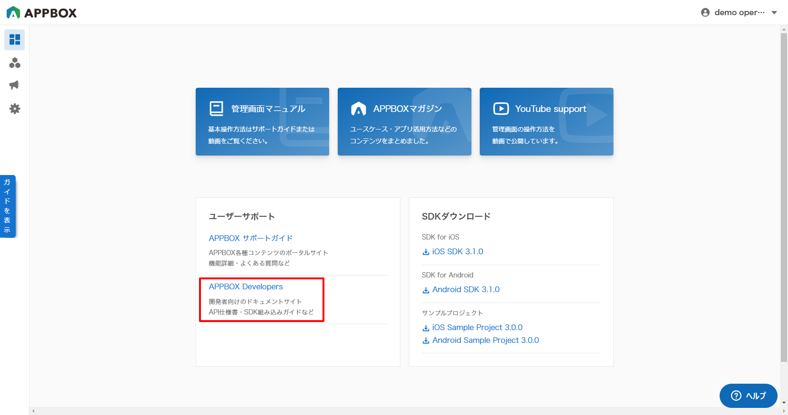
Task: Click download icon beside iOS Sample Project
Action: coord(426,328)
